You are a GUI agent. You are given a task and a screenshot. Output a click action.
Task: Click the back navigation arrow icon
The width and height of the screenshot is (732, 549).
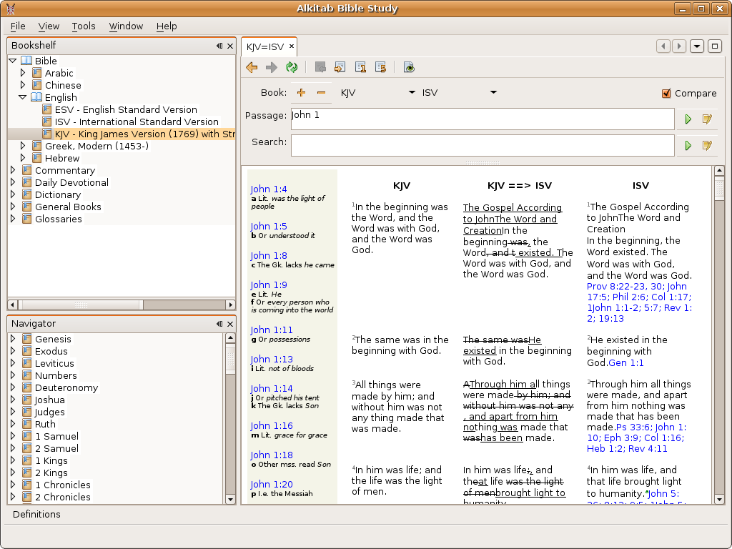(x=252, y=68)
